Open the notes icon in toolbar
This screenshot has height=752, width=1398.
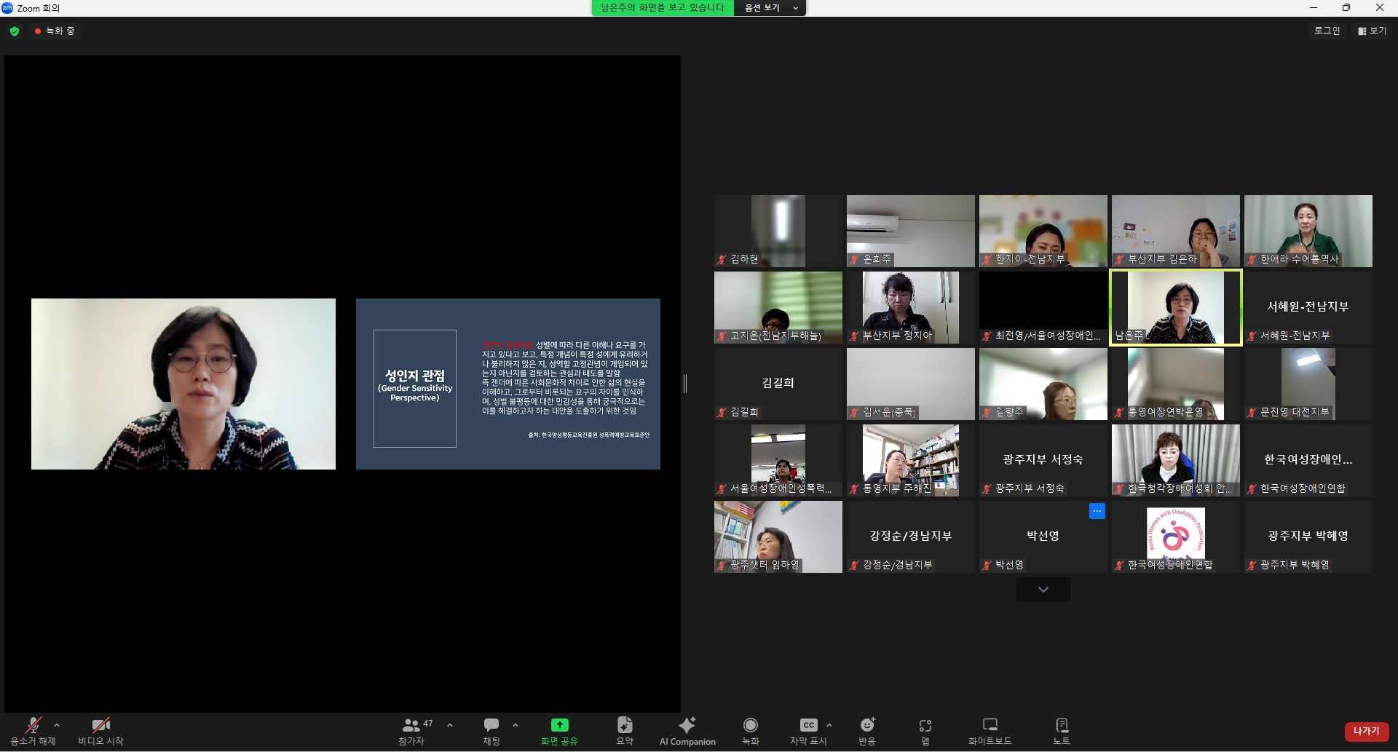1062,725
